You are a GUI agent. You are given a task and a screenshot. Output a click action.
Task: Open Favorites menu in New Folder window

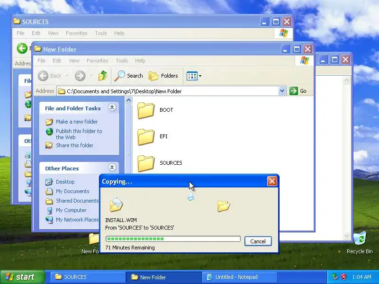[98, 61]
